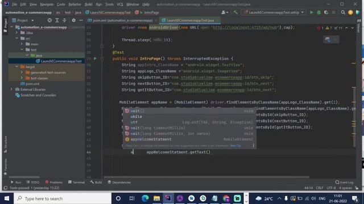Screen dimensions: 364x204
Task: Click Select Opened File target icon
Action: [x=49, y=20]
